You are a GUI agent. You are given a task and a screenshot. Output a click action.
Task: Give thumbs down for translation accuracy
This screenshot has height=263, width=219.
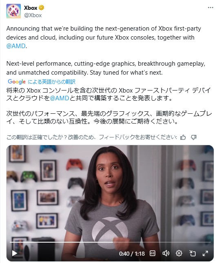pyautogui.click(x=194, y=137)
